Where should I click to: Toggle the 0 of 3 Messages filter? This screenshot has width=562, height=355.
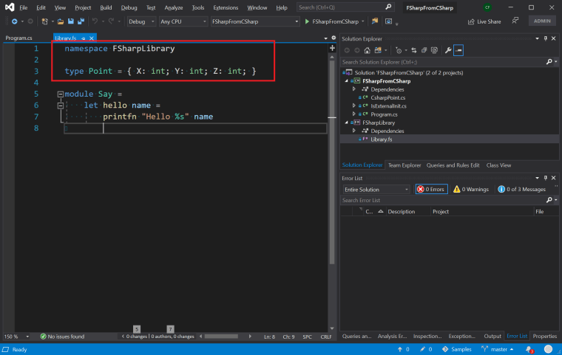(x=521, y=189)
